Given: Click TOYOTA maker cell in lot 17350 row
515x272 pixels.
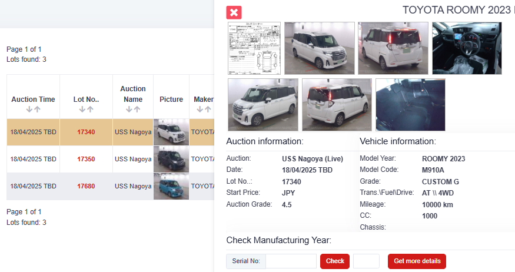Looking at the screenshot, I should click(x=202, y=160).
